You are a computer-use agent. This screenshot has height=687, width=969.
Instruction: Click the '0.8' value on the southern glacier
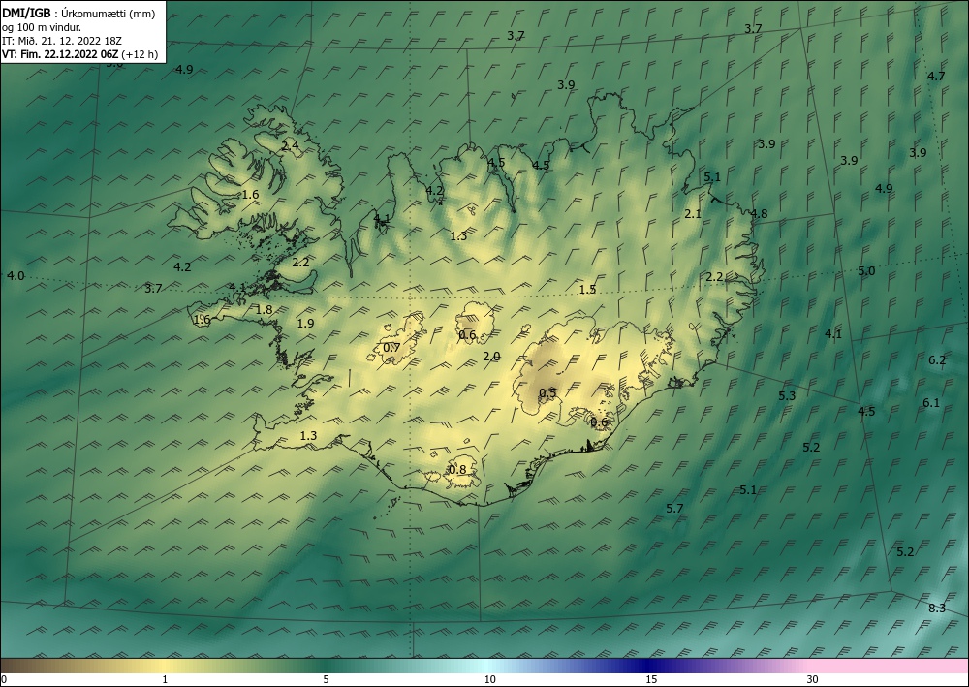pyautogui.click(x=457, y=470)
